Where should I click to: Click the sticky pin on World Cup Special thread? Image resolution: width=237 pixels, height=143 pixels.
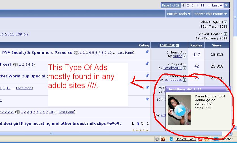147,75
